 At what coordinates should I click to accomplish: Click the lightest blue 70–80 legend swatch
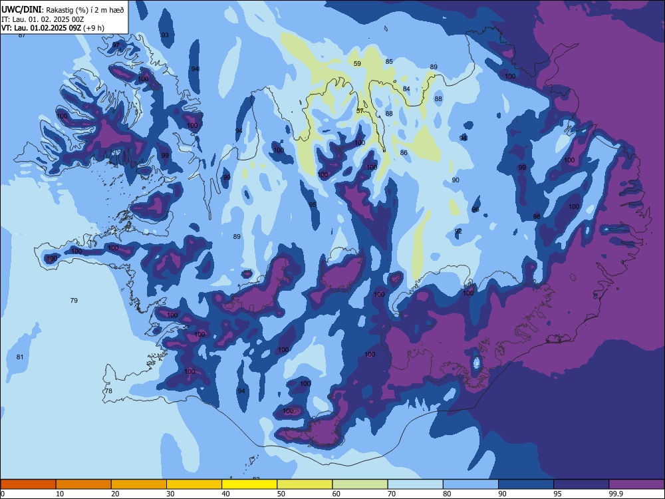pyautogui.click(x=415, y=484)
